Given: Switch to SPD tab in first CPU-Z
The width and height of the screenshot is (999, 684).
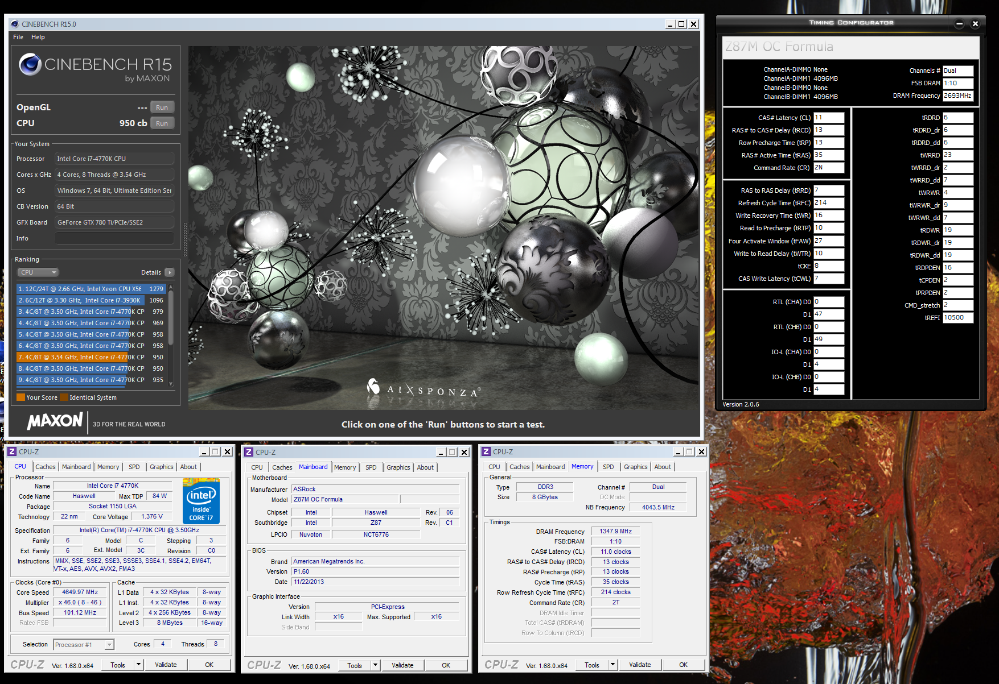Looking at the screenshot, I should click(134, 467).
